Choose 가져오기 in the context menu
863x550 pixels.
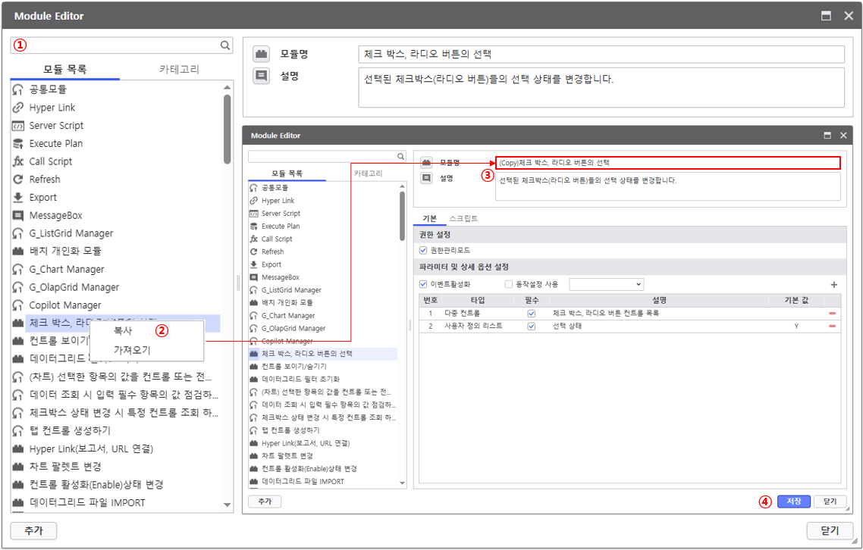click(x=132, y=350)
